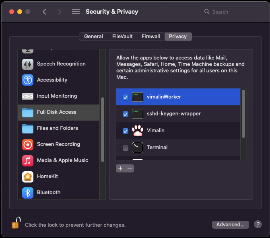Uncheck the sshd-keygen-wrapper checkbox
The image size is (270, 238).
[126, 114]
